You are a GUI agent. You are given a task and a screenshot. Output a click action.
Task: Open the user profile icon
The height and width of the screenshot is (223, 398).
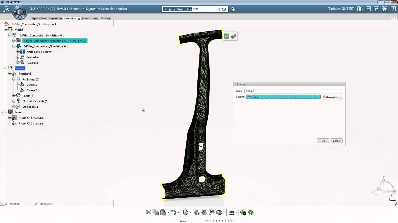coord(360,9)
